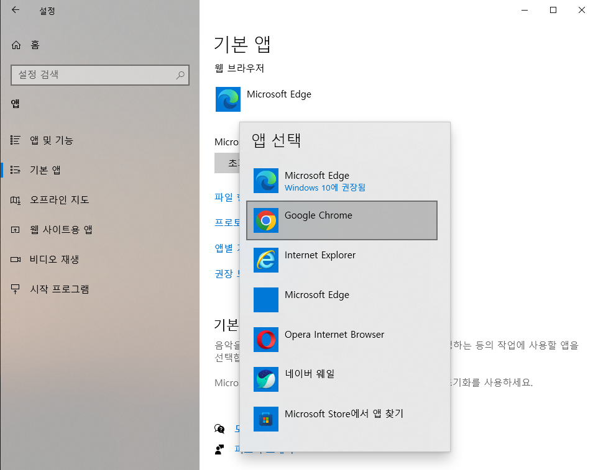
Task: Click partially hidden 프로토 link
Action: coord(226,222)
